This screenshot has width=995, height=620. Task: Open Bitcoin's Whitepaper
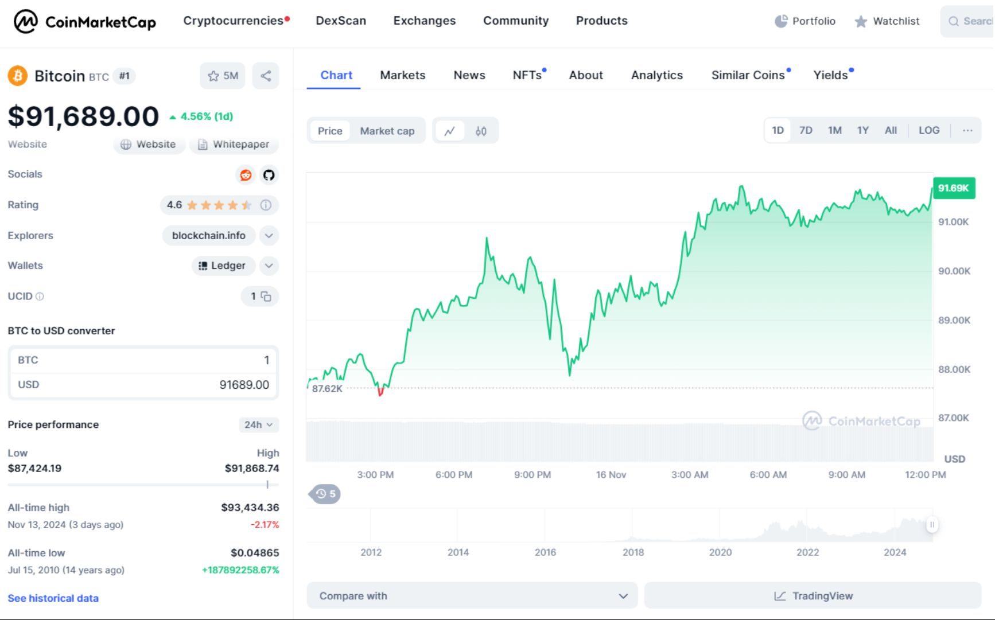coord(234,144)
